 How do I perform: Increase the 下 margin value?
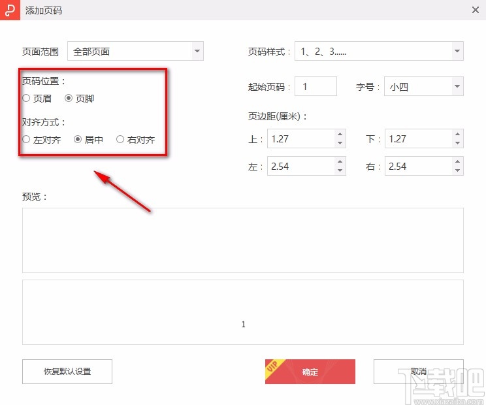[457, 135]
